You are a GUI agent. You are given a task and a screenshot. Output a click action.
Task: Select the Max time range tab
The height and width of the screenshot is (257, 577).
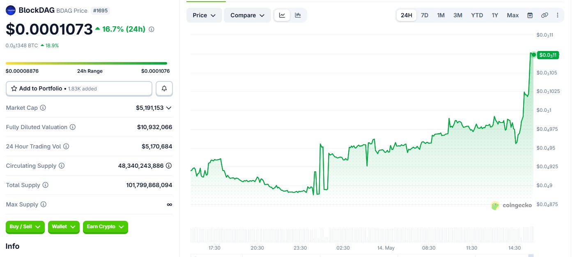(513, 15)
